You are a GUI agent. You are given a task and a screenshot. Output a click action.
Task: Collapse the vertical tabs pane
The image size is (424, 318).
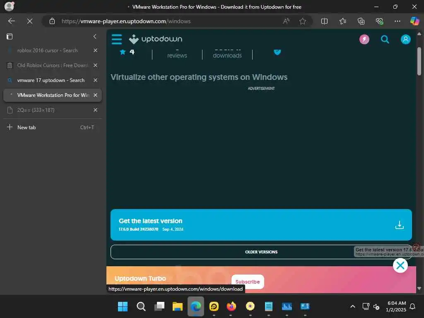(95, 36)
